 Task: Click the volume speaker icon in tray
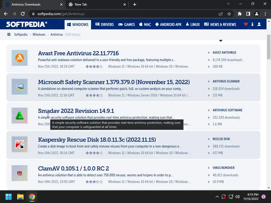(x=237, y=197)
